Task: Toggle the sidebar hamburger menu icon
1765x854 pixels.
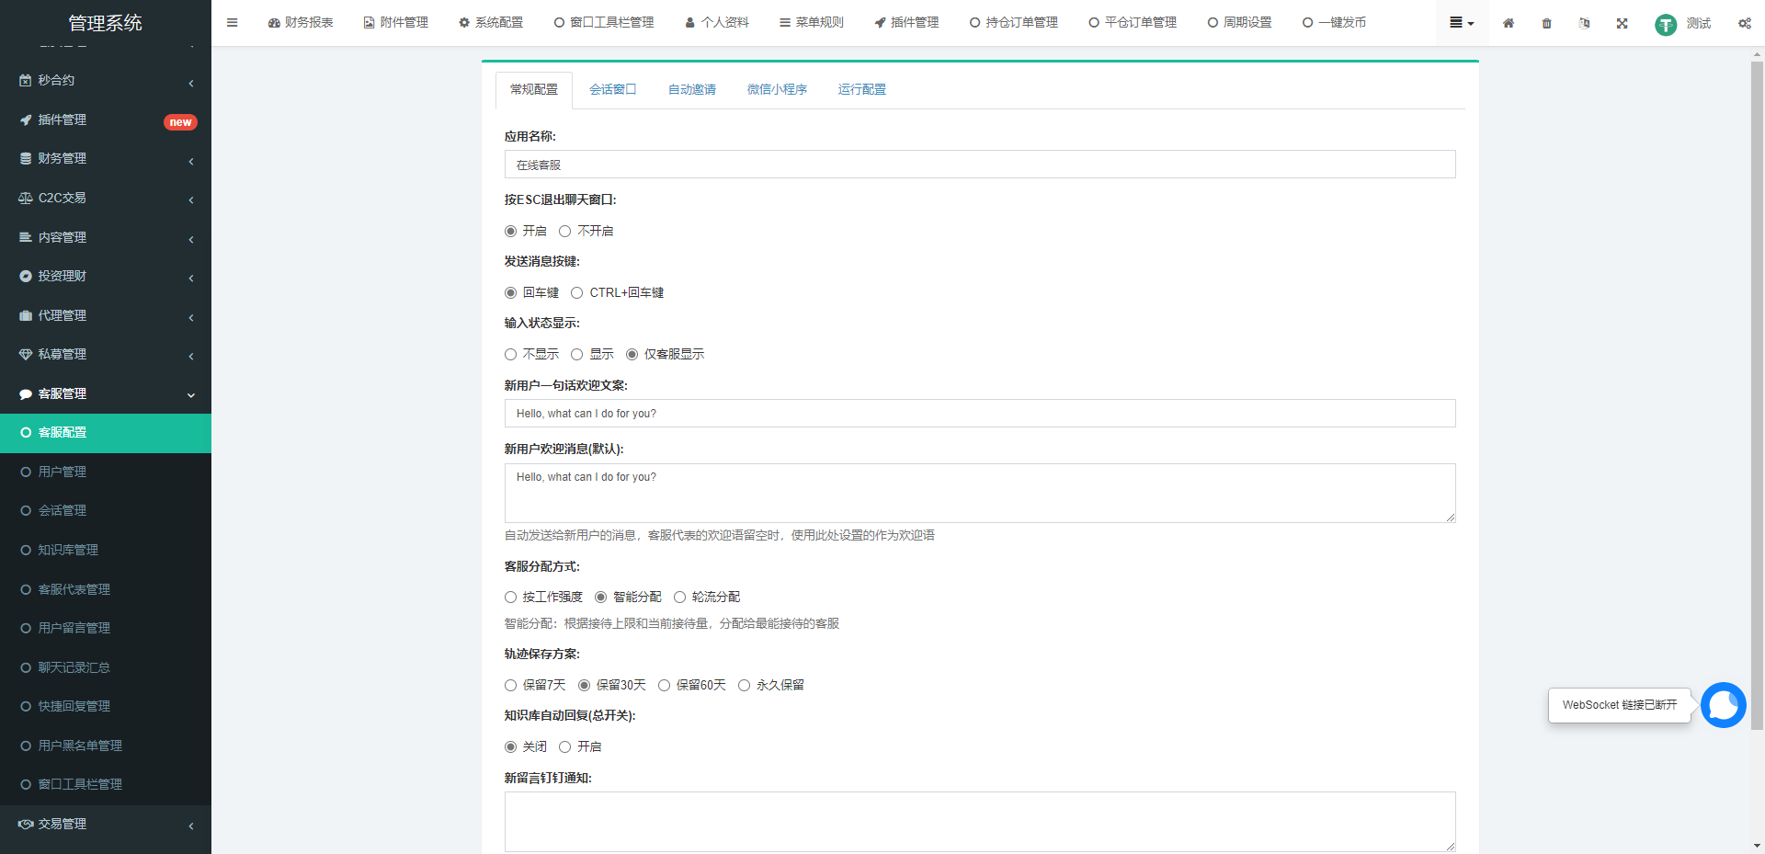Action: tap(233, 23)
